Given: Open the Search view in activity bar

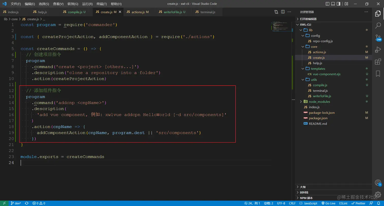Looking at the screenshot, I should click(378, 25).
